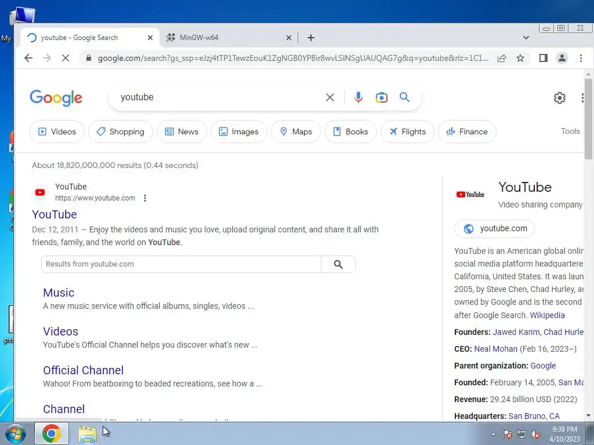The width and height of the screenshot is (594, 445).
Task: Open Official Channel sitelink
Action: click(x=84, y=370)
